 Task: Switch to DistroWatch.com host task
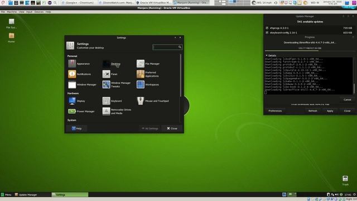pyautogui.click(x=116, y=3)
